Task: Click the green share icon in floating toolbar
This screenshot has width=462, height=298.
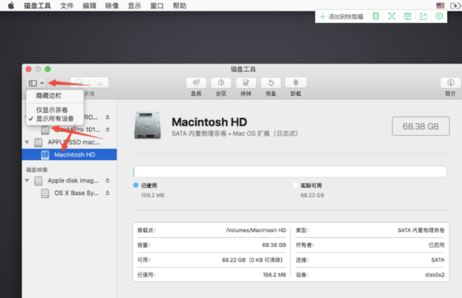Action: coord(424,17)
